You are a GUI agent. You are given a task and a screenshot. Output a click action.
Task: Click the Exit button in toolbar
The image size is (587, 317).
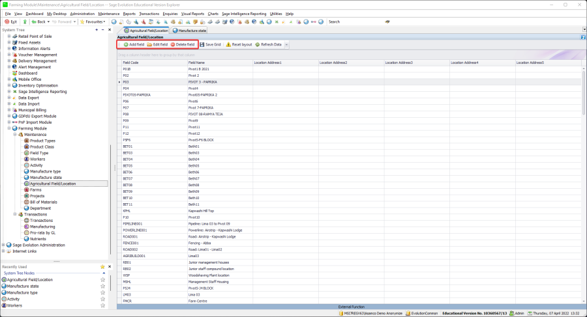(x=12, y=21)
